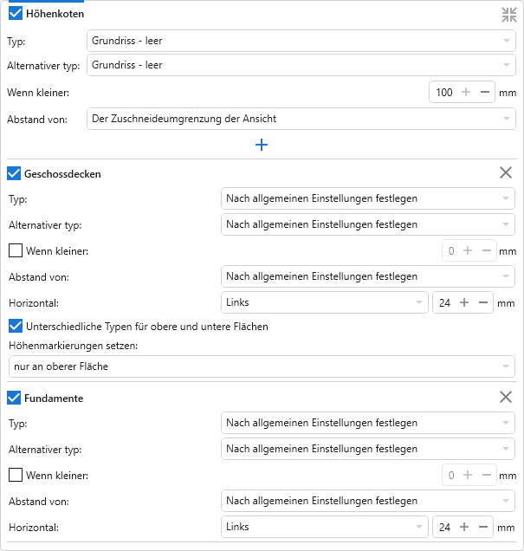
Task: Remove the Fundamente section with X
Action: click(x=506, y=397)
